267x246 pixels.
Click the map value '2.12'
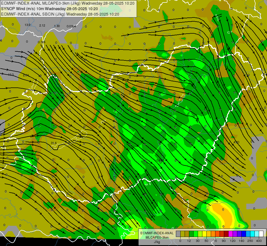coord(42,25)
